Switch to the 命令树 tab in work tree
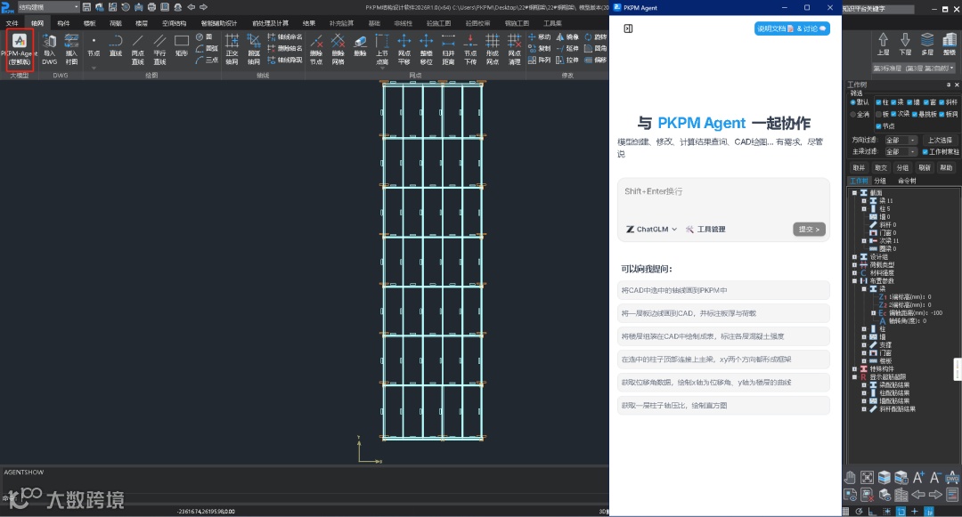 907,181
